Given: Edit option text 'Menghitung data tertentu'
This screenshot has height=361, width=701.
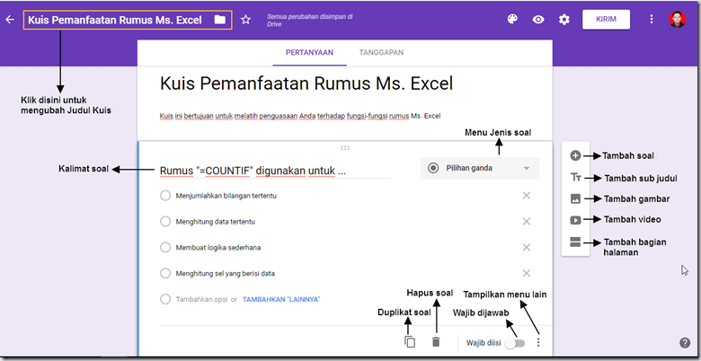Looking at the screenshot, I should point(216,222).
